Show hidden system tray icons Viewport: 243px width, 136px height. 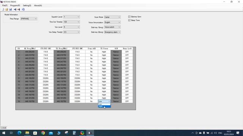coord(193,133)
